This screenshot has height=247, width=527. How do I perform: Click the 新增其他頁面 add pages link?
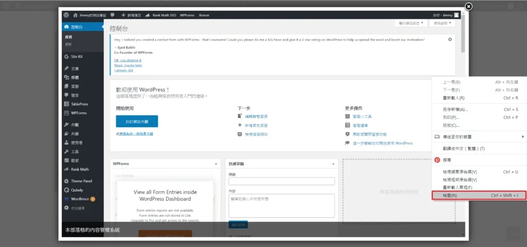256,125
